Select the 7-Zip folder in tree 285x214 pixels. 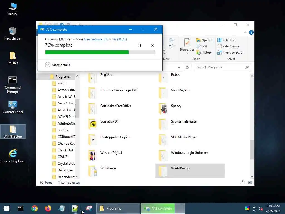(59, 83)
